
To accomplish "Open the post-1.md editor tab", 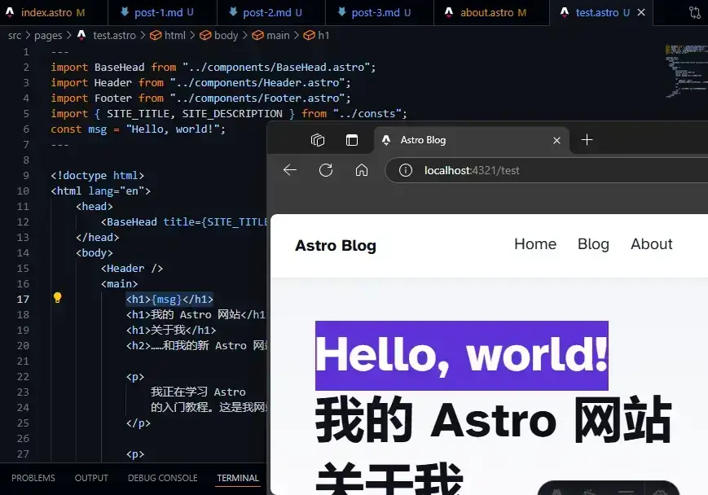I will [162, 13].
